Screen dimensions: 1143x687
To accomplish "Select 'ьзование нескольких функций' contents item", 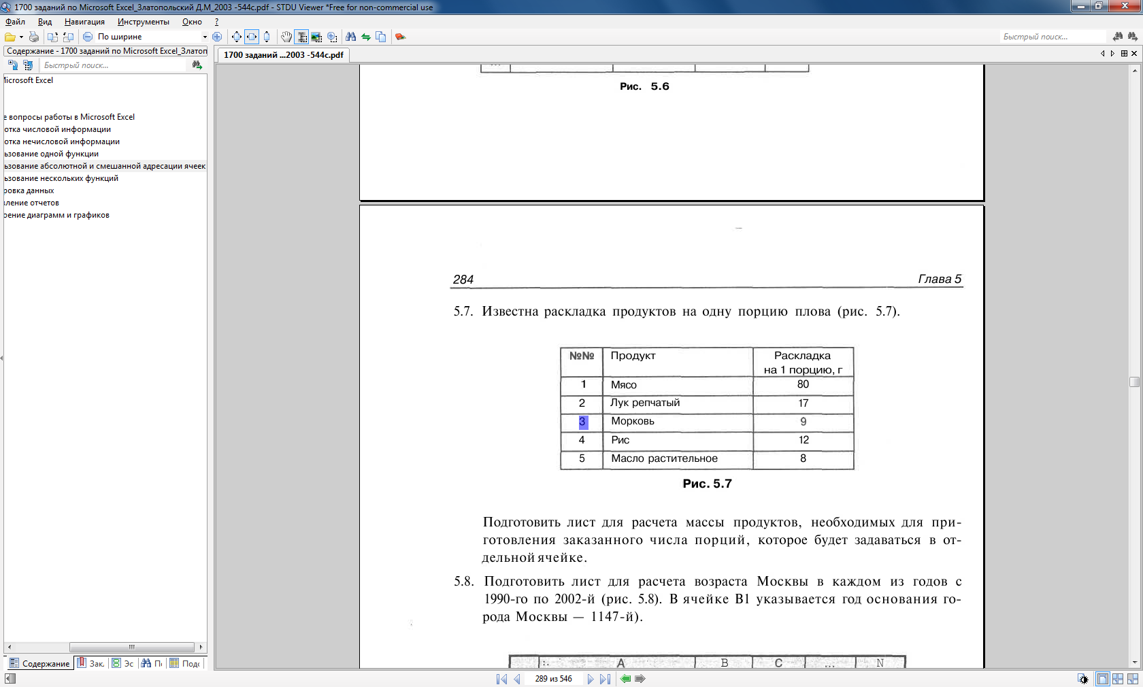I will click(61, 178).
